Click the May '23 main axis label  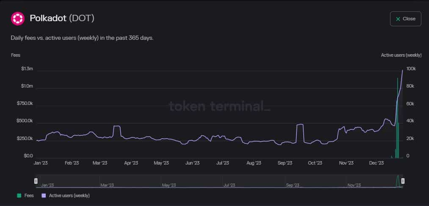[161, 163]
